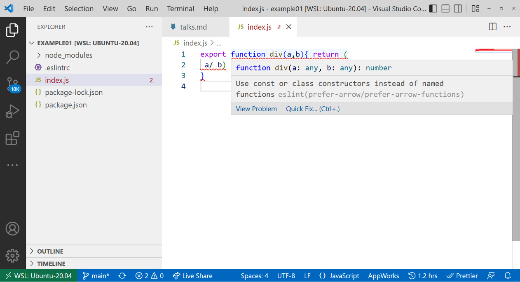Open Settings via the gear icon
This screenshot has width=520, height=282.
pos(13,255)
